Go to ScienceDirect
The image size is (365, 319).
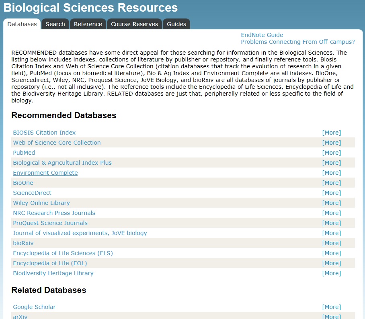tap(32, 193)
